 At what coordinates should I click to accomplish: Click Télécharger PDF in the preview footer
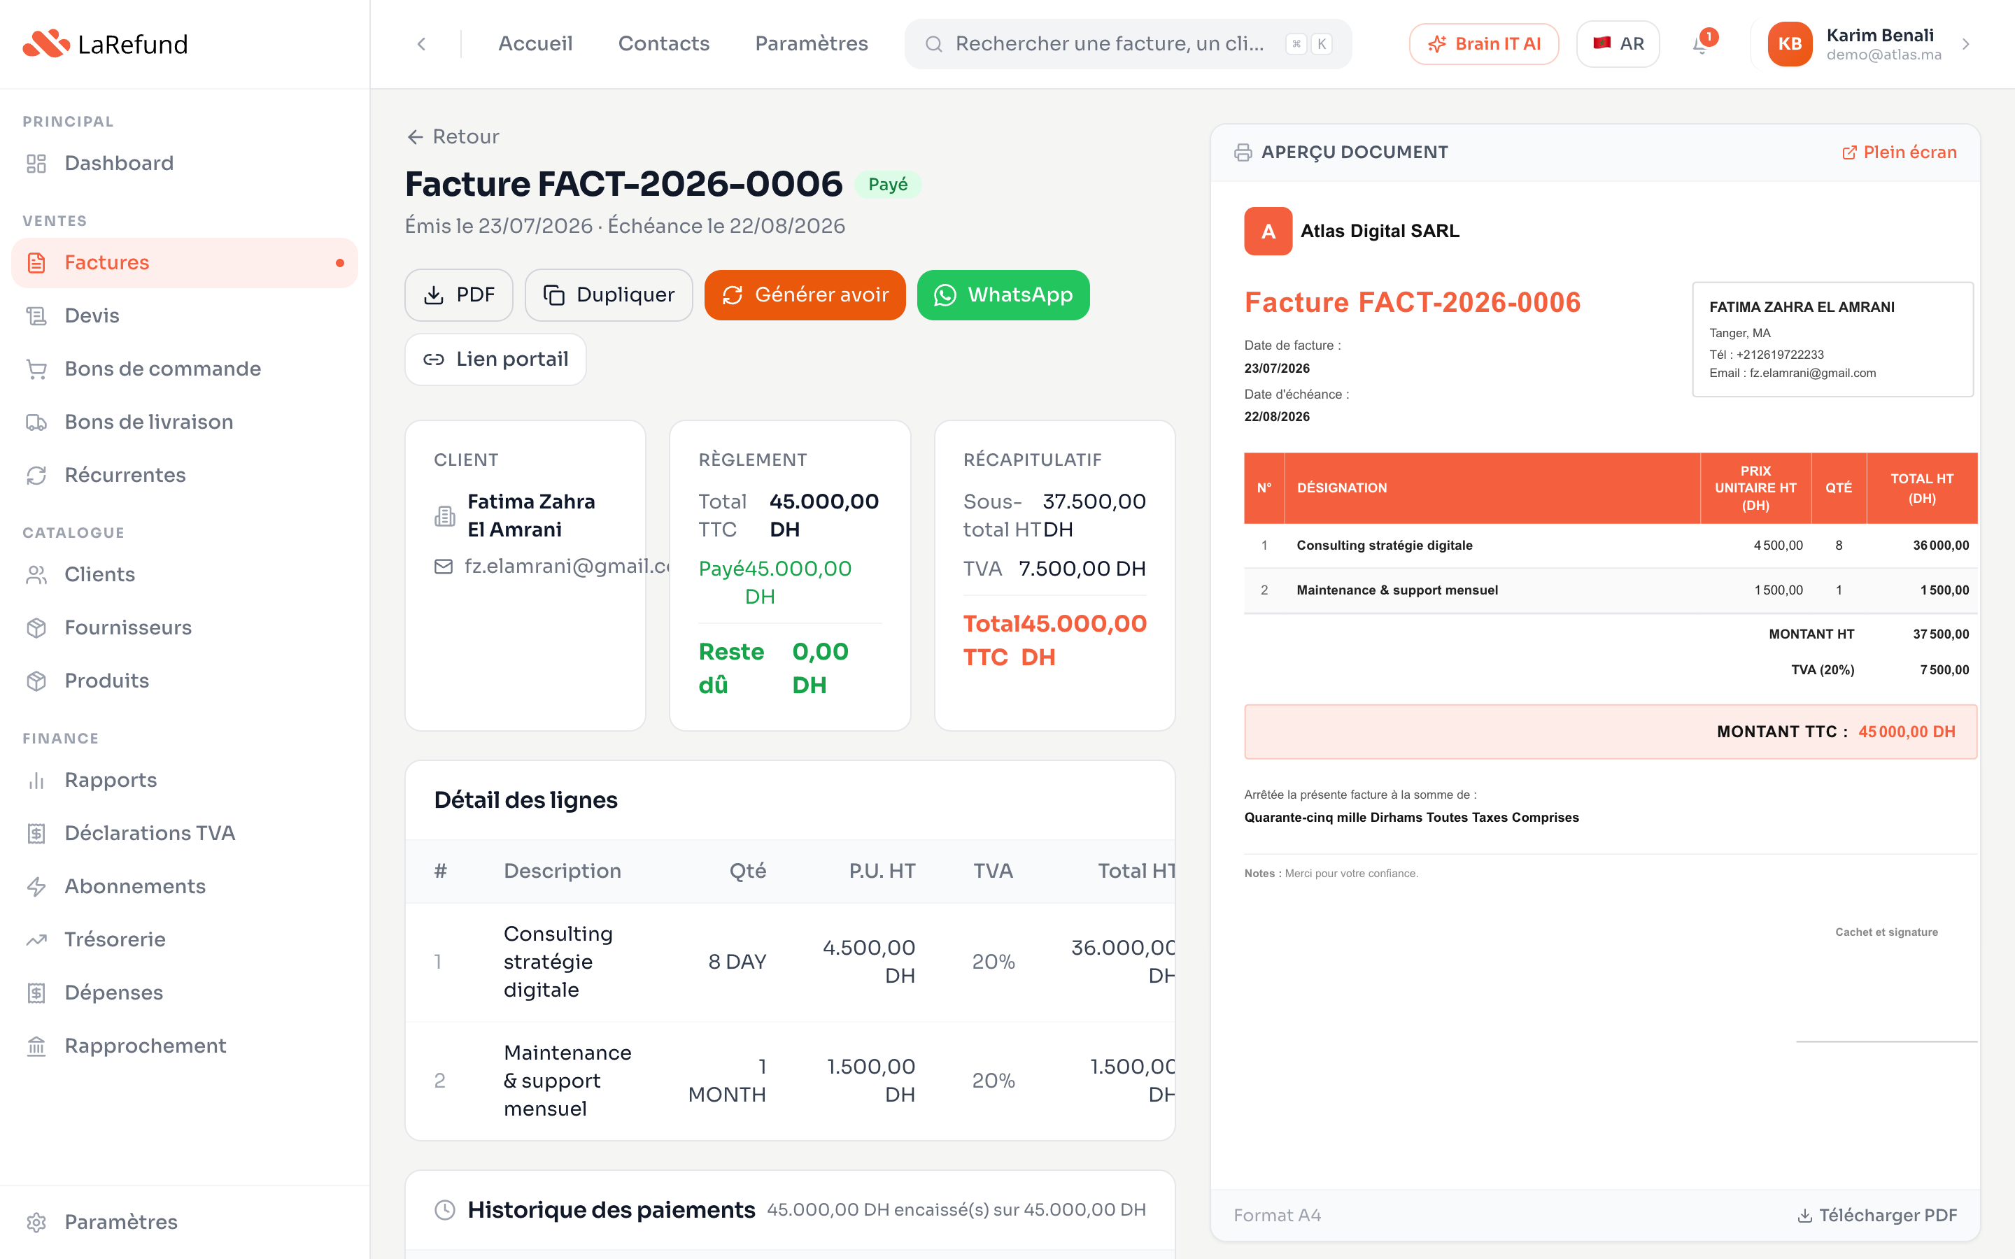(1876, 1216)
